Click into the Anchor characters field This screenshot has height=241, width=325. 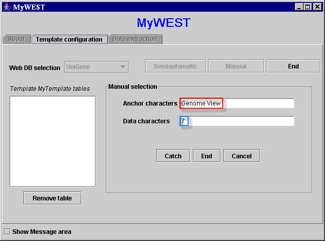pos(237,104)
